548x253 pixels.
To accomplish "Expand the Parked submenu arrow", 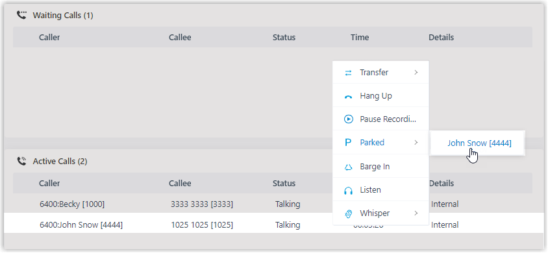I will point(416,142).
